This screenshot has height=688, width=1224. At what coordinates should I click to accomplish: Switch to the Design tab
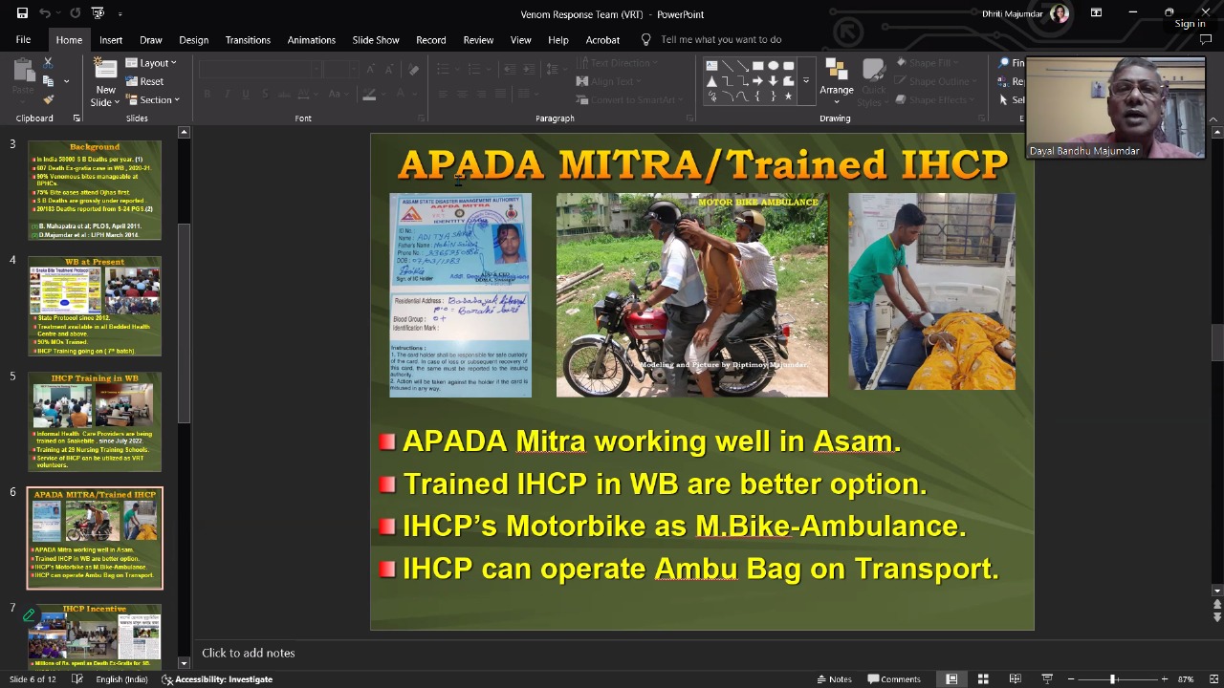(x=193, y=40)
